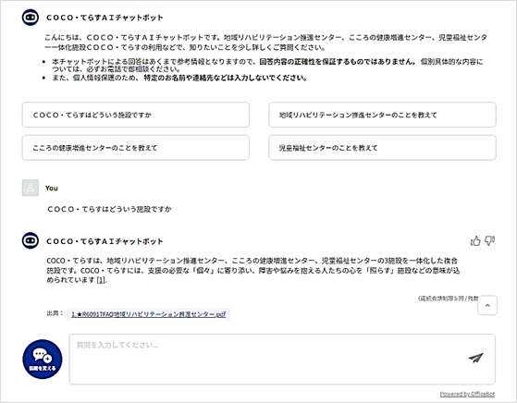The image size is (517, 403).
Task: Click the chatbot name above the answer
Action: click(105, 241)
